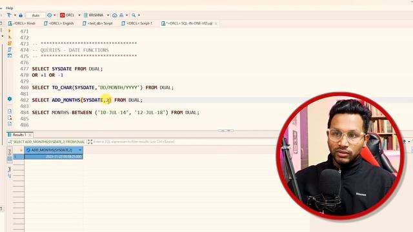
Task: Click the execute SQL script icon
Action: point(10,43)
